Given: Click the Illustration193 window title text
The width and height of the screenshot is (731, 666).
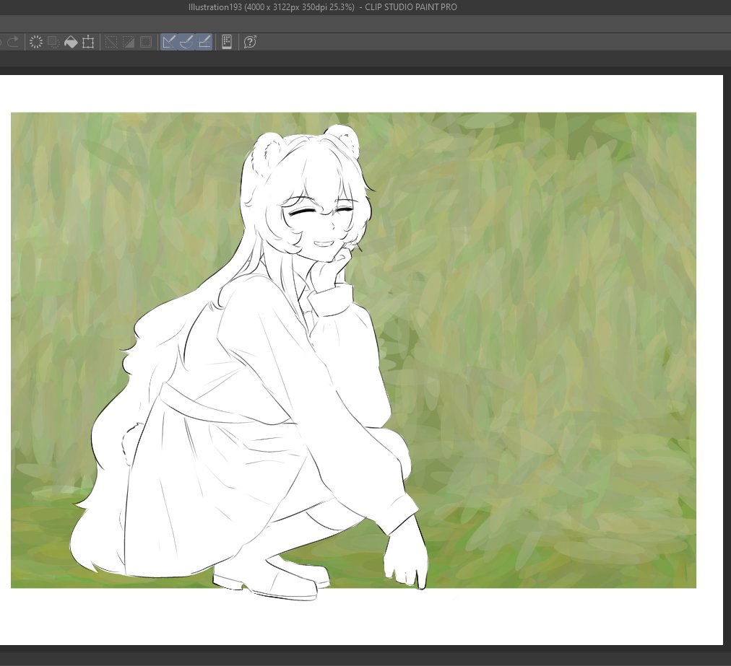Looking at the screenshot, I should pos(323,7).
